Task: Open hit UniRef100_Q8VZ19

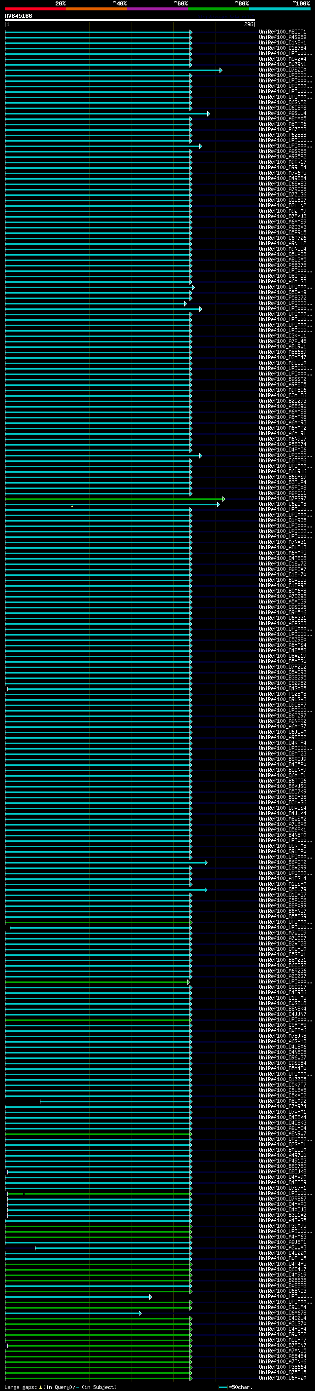Action: 282,656
